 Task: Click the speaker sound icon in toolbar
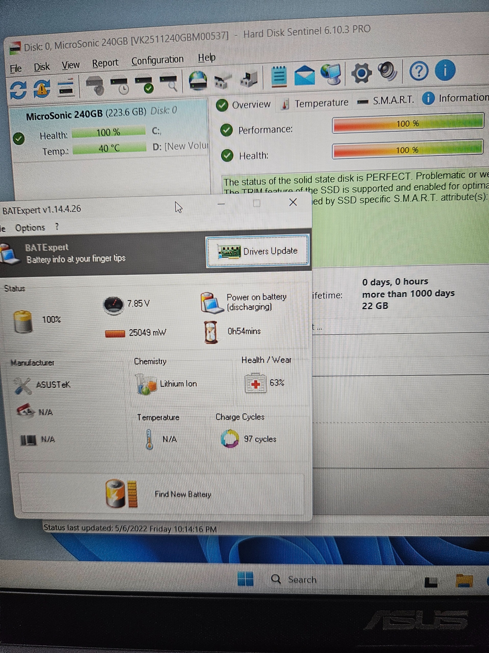[388, 71]
